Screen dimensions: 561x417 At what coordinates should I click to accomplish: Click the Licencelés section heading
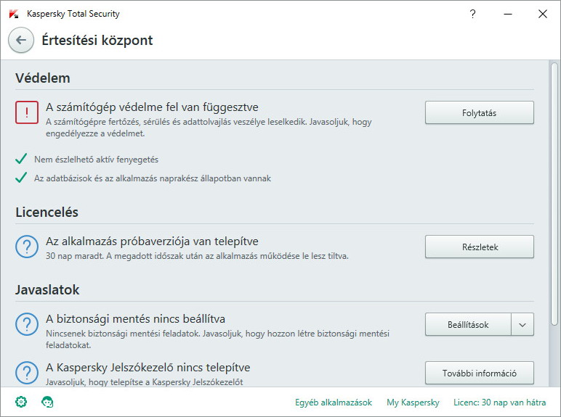pyautogui.click(x=47, y=212)
